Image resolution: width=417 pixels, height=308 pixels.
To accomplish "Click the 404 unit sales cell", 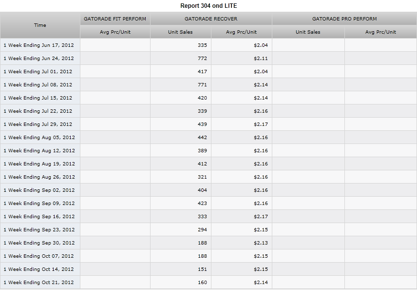I will pyautogui.click(x=181, y=190).
